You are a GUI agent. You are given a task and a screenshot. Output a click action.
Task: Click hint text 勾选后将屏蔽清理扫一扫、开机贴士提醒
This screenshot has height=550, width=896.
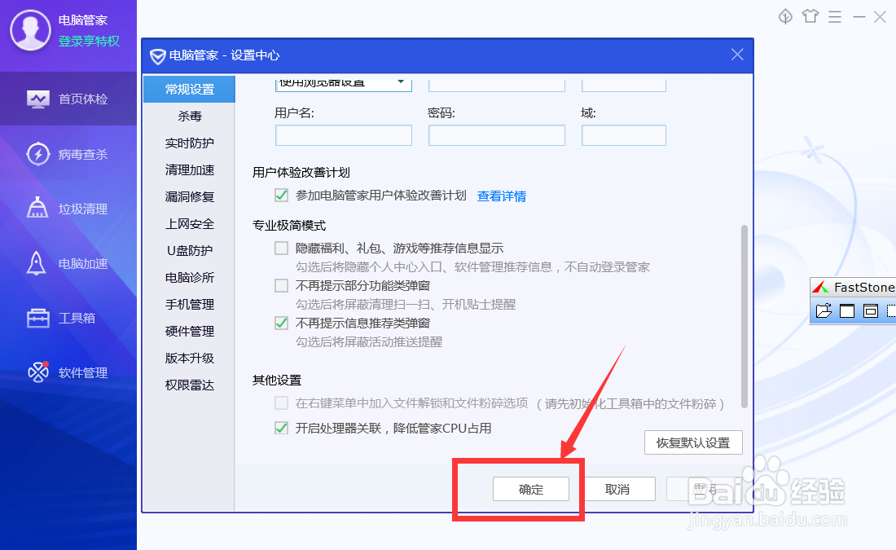406,304
